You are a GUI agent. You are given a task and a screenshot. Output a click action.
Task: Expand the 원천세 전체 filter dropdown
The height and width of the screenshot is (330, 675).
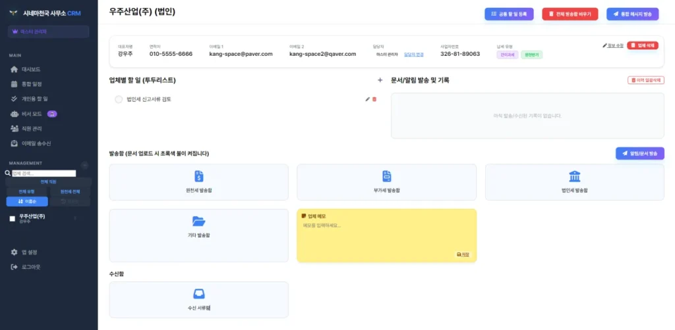click(x=70, y=191)
